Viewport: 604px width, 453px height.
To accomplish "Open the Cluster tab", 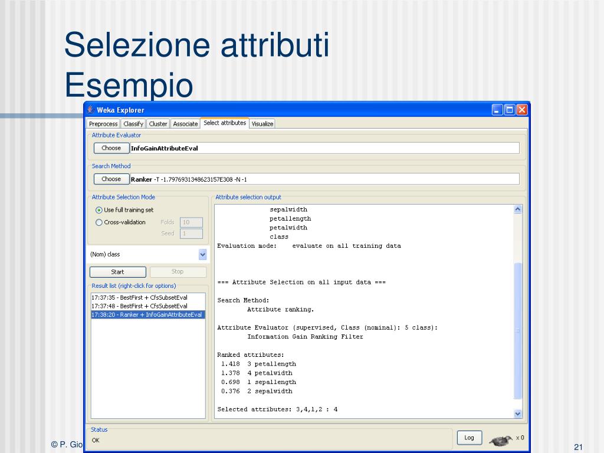I will [158, 124].
